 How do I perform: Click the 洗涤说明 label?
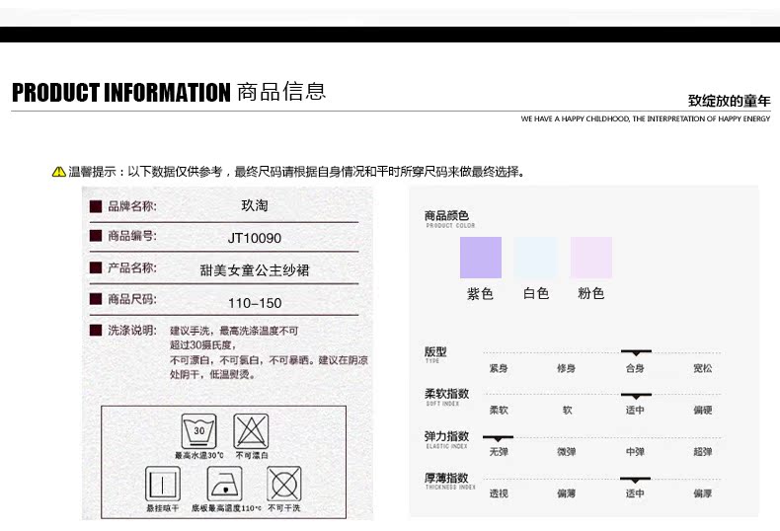[132, 330]
